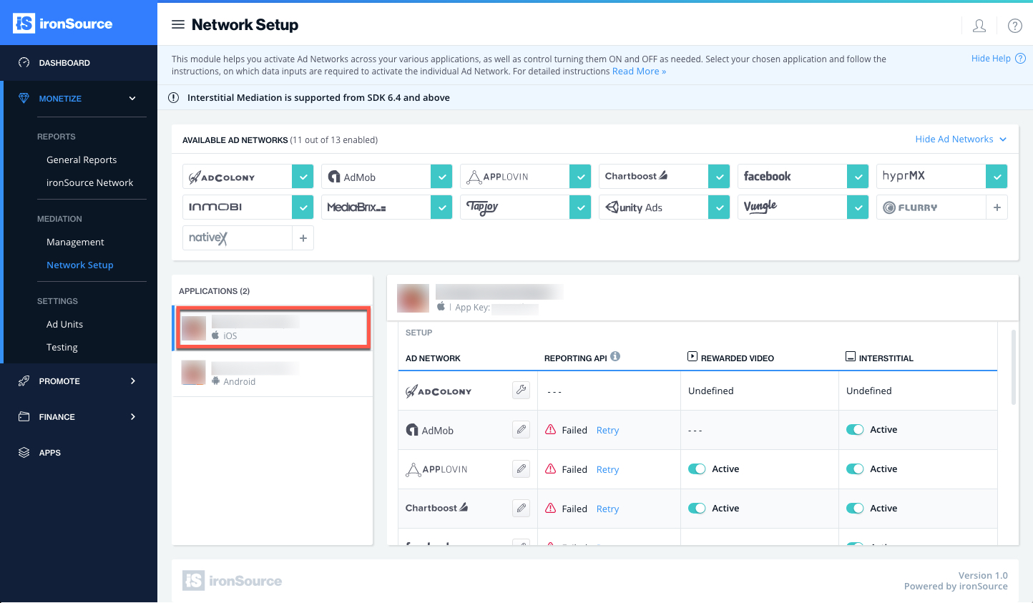Open the wrench settings icon for AdColony

[521, 390]
